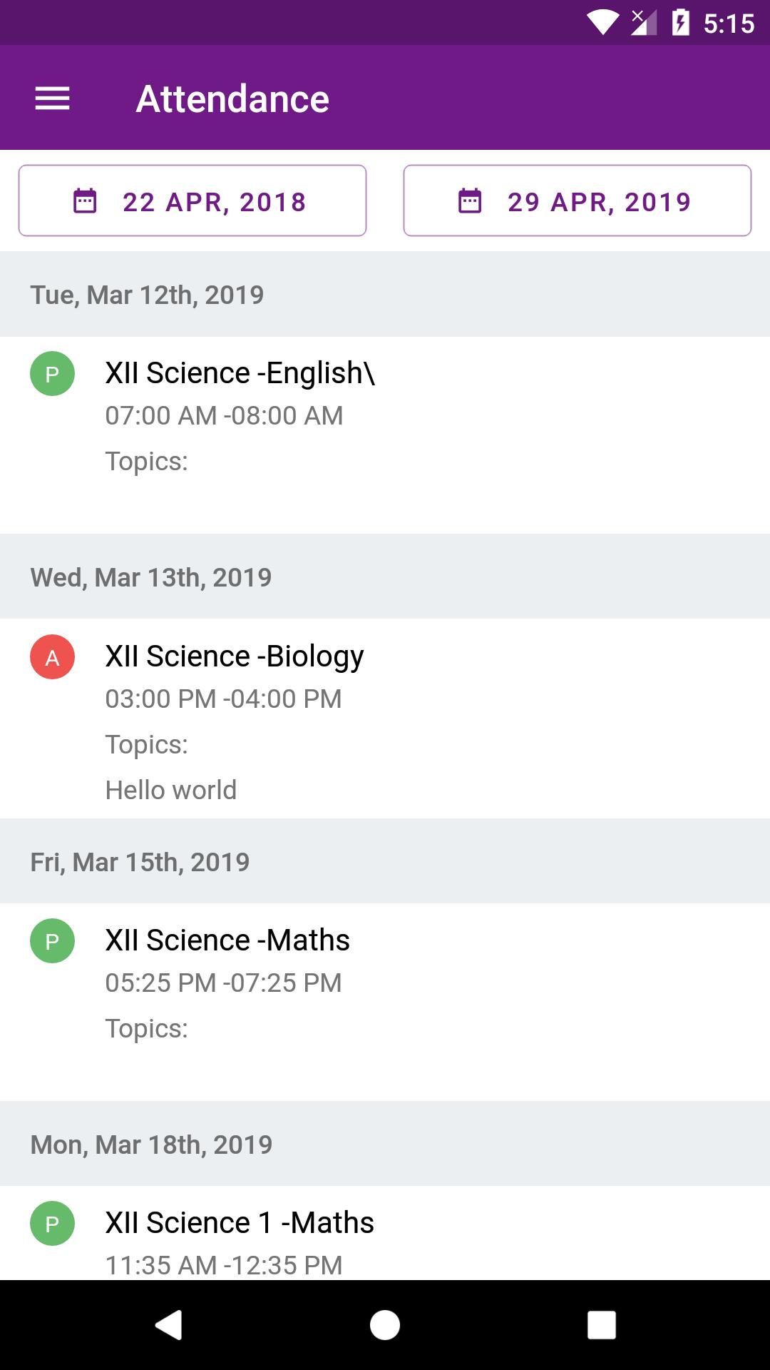Screen dimensions: 770x1370
Task: Open start date picker 22 APR, 2018
Action: (x=192, y=201)
